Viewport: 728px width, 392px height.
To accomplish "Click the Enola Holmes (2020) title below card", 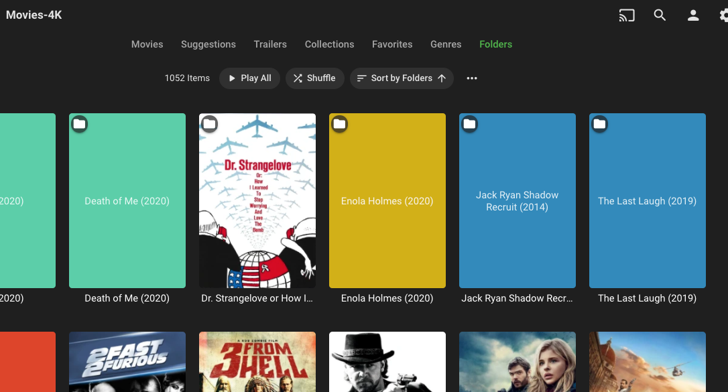I will (387, 298).
